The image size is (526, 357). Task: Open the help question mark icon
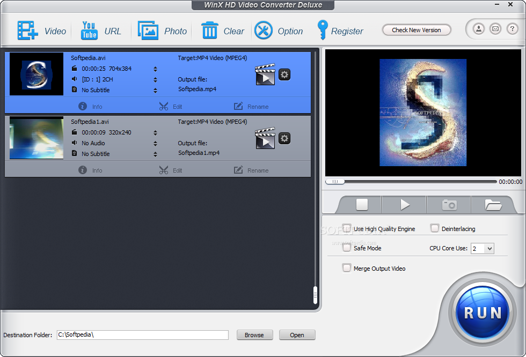(x=512, y=29)
